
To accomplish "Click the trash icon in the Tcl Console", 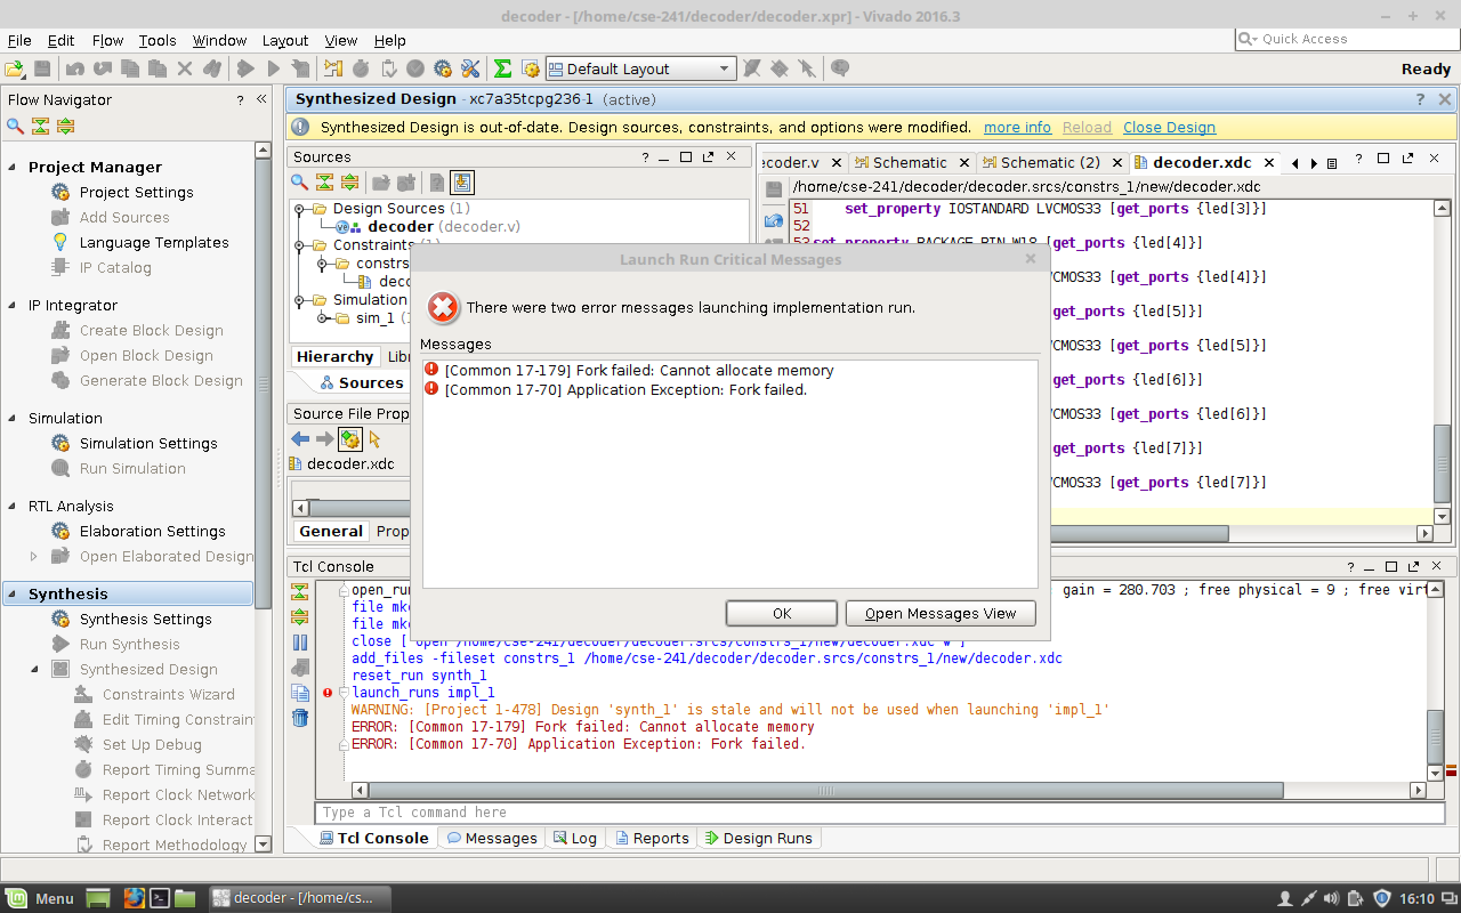I will pos(300,718).
